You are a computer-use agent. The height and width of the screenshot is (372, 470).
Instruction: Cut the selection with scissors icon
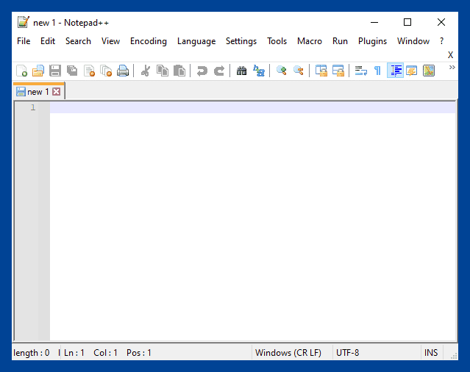pyautogui.click(x=146, y=71)
